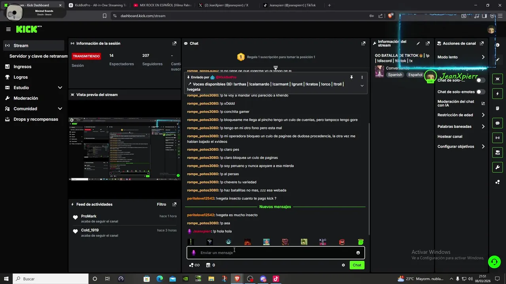This screenshot has width=506, height=284.
Task: Toggle the Chat de solo-emotes switch
Action: point(480,92)
